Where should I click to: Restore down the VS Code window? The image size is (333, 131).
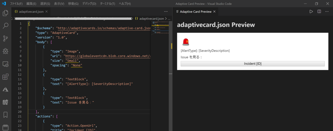317,4
